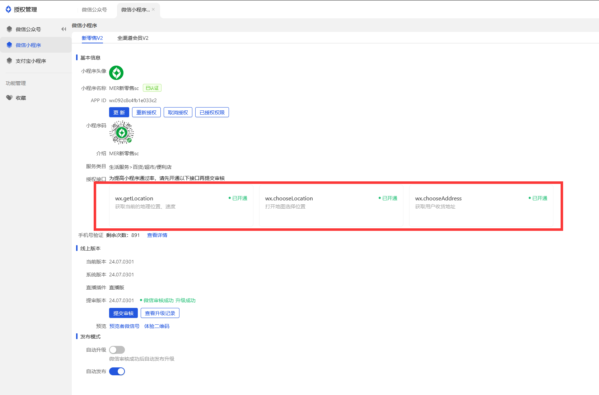Viewport: 599px width, 395px height.
Task: Click the 生活服务>百货/超市/便利店 category text
Action: pos(140,167)
